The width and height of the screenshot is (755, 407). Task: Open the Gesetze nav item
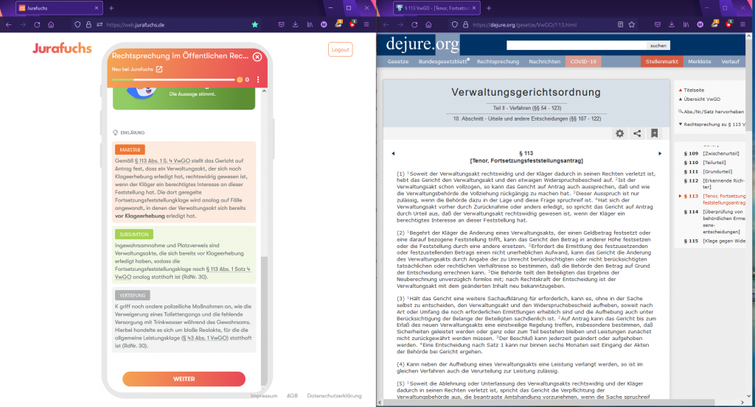(x=397, y=62)
